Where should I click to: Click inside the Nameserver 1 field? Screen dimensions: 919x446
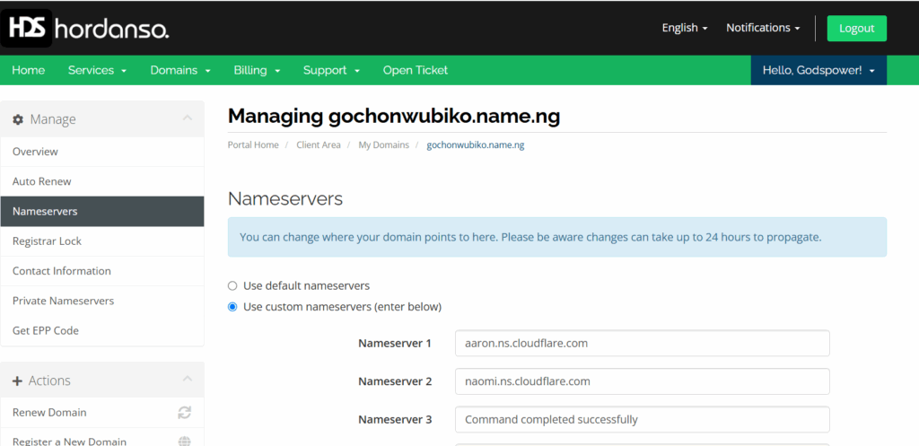(x=642, y=343)
